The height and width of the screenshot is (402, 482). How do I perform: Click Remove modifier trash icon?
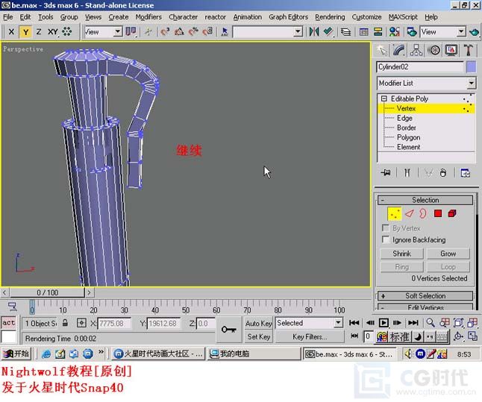click(443, 173)
